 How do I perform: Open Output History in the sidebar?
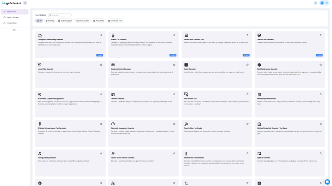14,23
